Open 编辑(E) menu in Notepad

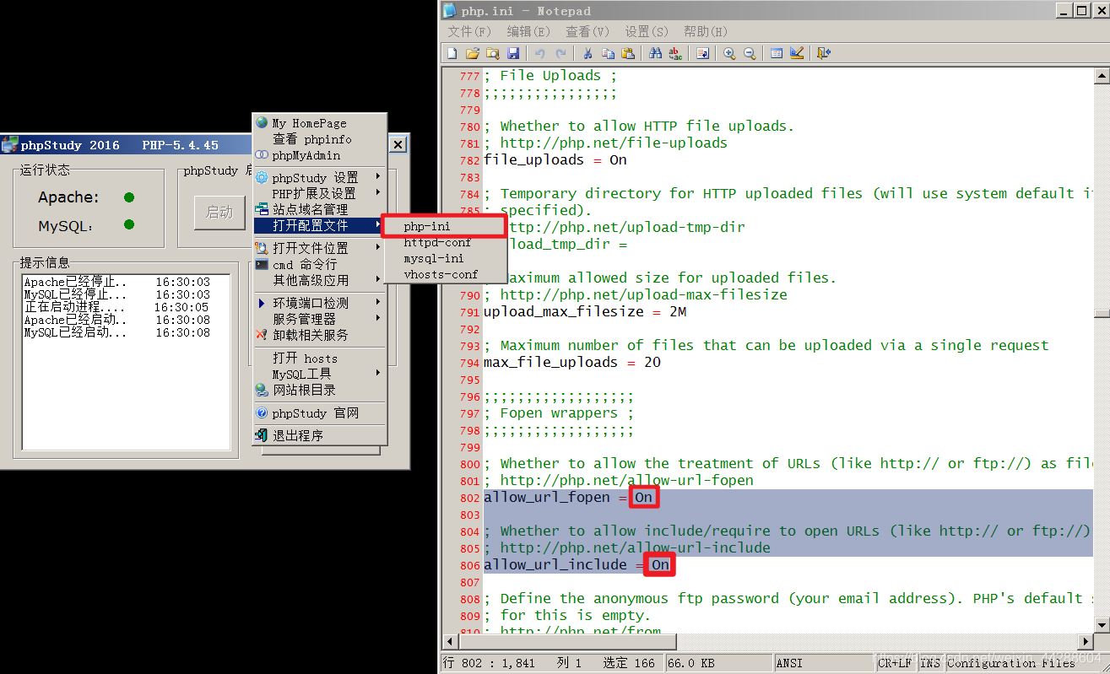528,31
